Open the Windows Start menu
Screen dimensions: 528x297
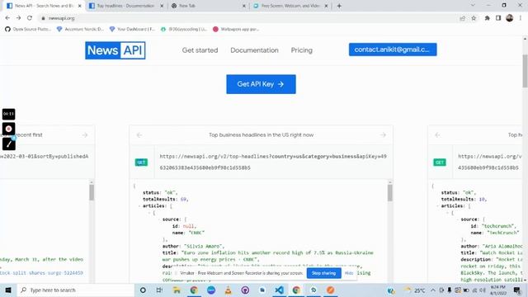point(8,290)
